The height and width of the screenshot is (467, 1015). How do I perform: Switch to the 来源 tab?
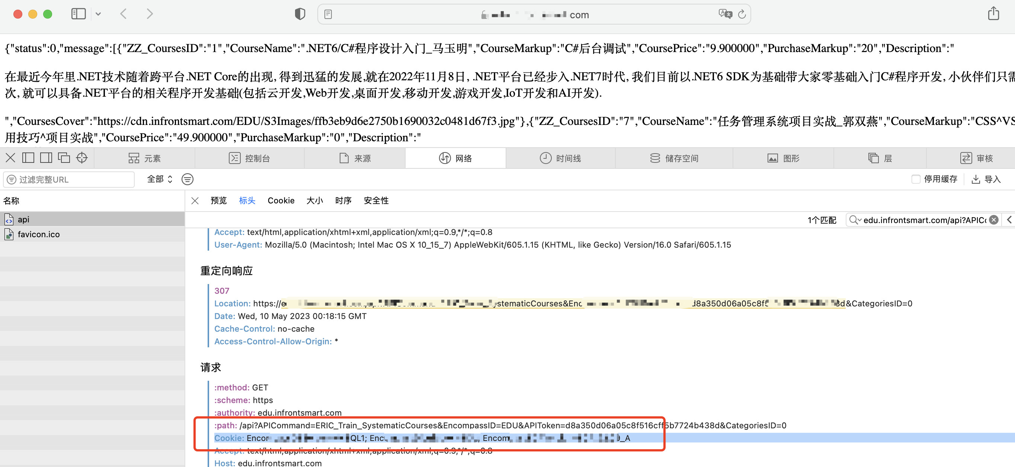[355, 158]
